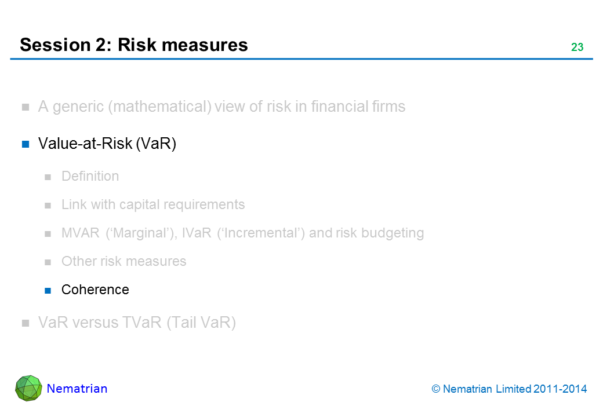The height and width of the screenshot is (417, 603).
Task: Select the MVAR, IVaR and risk budgeting item
Action: [x=242, y=233]
